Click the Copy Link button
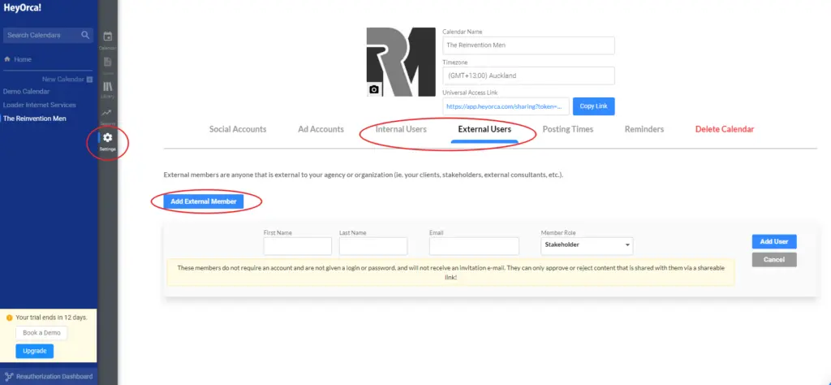 pos(593,106)
